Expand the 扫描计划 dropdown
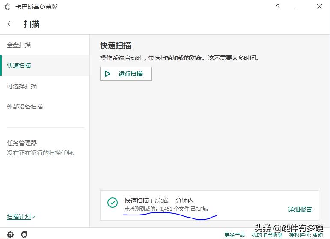The width and height of the screenshot is (330, 239). [x=21, y=217]
